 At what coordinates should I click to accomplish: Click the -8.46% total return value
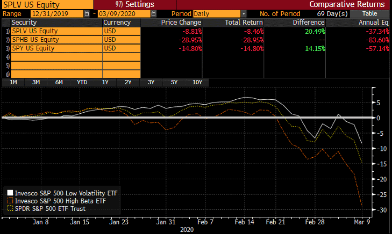click(254, 32)
